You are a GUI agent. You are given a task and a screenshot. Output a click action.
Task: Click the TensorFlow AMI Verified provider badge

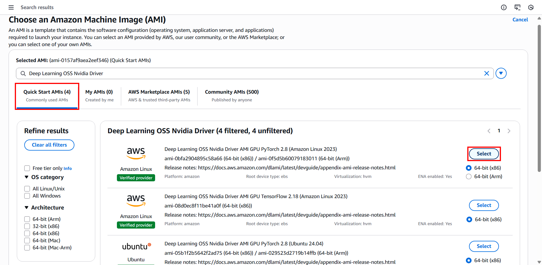[x=136, y=225]
